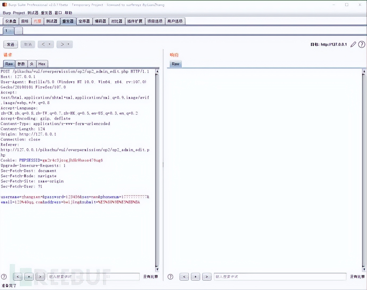Click next match arrow under response panel
The height and width of the screenshot is (290, 367).
point(207,277)
